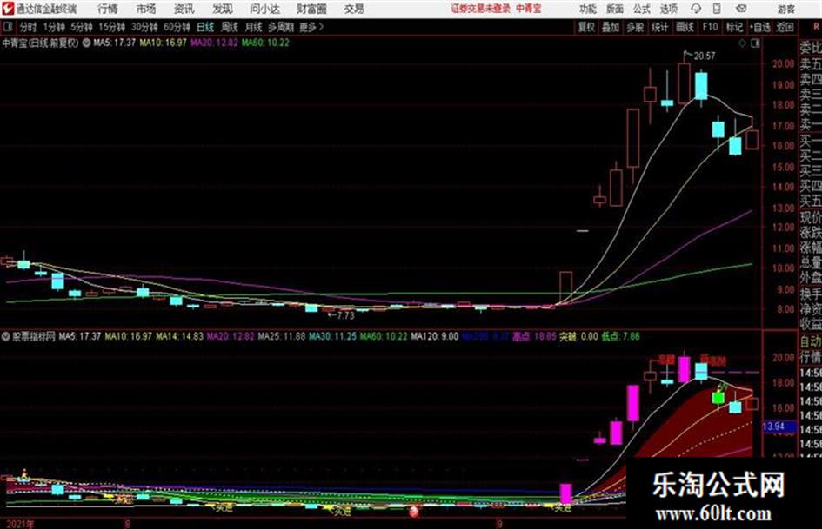Click the 证券交易未登录 login link
This screenshot has height=529, width=822.
[x=481, y=9]
